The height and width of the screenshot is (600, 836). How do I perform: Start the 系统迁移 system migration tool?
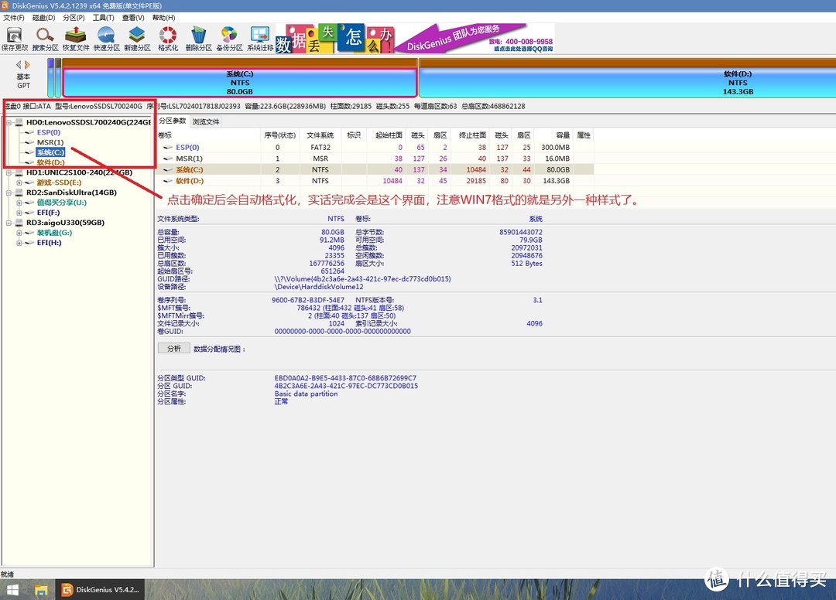259,39
